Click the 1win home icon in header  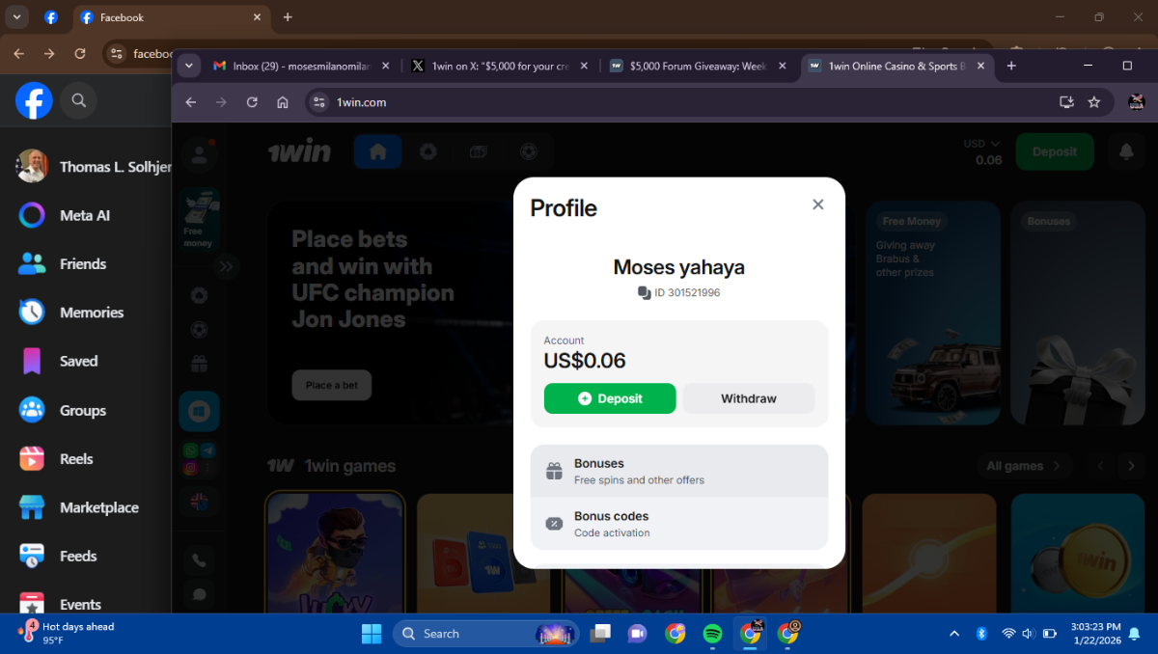coord(377,151)
